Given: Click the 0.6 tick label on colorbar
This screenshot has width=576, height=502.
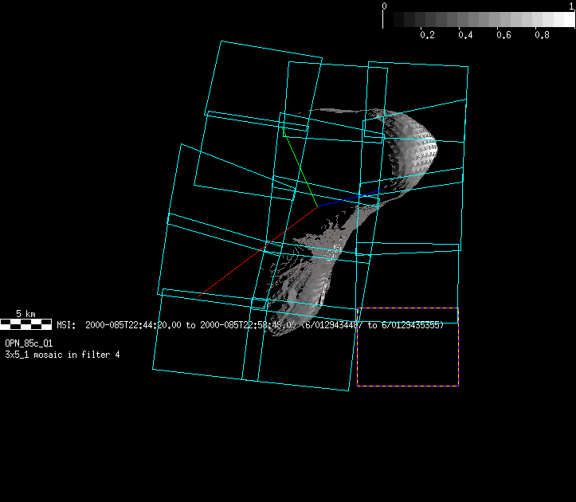Looking at the screenshot, I should point(504,35).
